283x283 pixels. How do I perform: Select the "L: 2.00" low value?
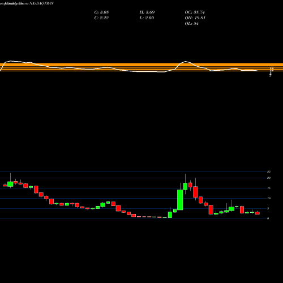147,18
